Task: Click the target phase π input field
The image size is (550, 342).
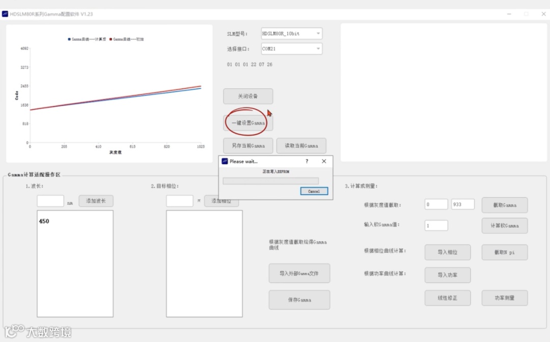Action: 180,201
